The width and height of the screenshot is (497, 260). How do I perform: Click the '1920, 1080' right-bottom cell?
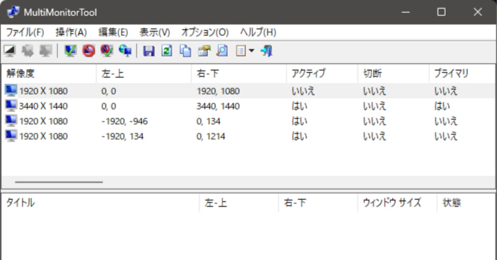[218, 91]
